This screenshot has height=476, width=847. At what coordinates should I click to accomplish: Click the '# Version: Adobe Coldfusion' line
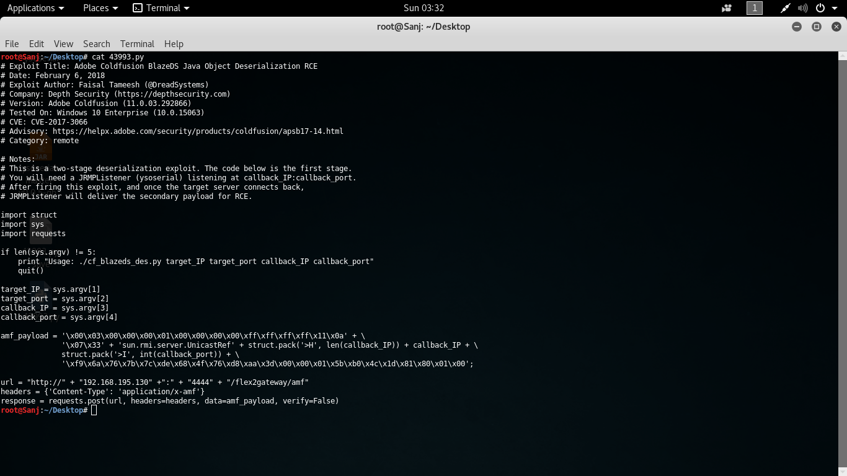click(x=96, y=104)
